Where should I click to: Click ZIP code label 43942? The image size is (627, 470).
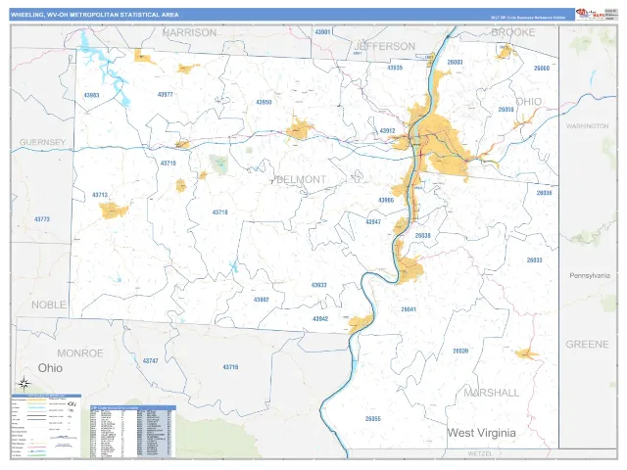click(x=320, y=319)
